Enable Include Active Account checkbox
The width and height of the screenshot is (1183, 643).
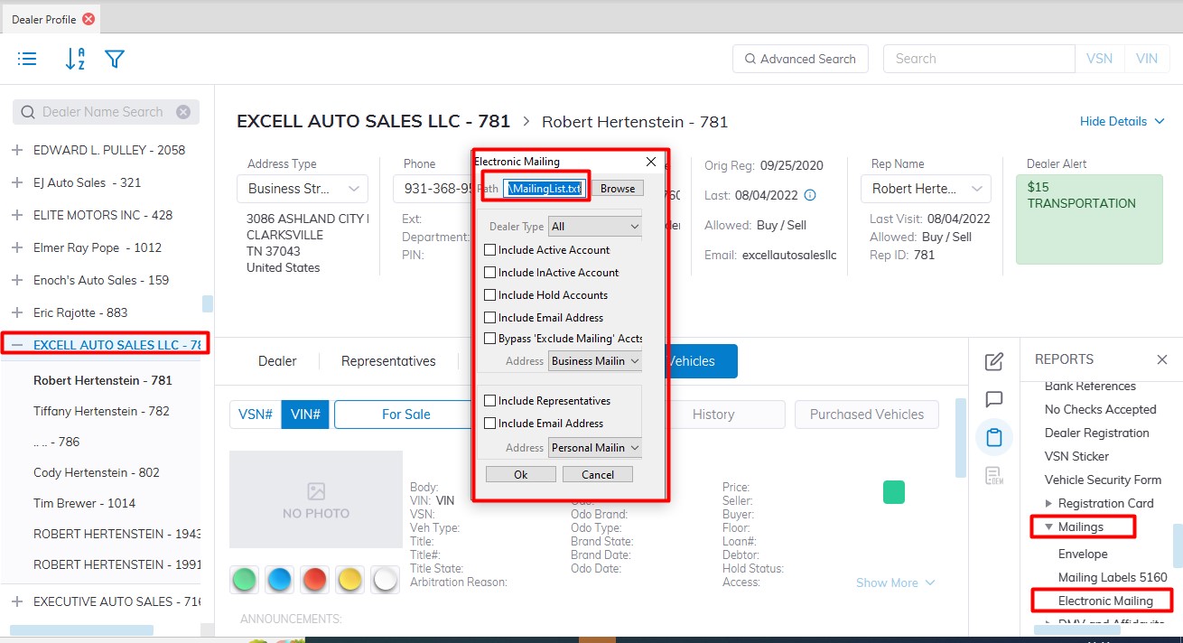[x=490, y=250]
